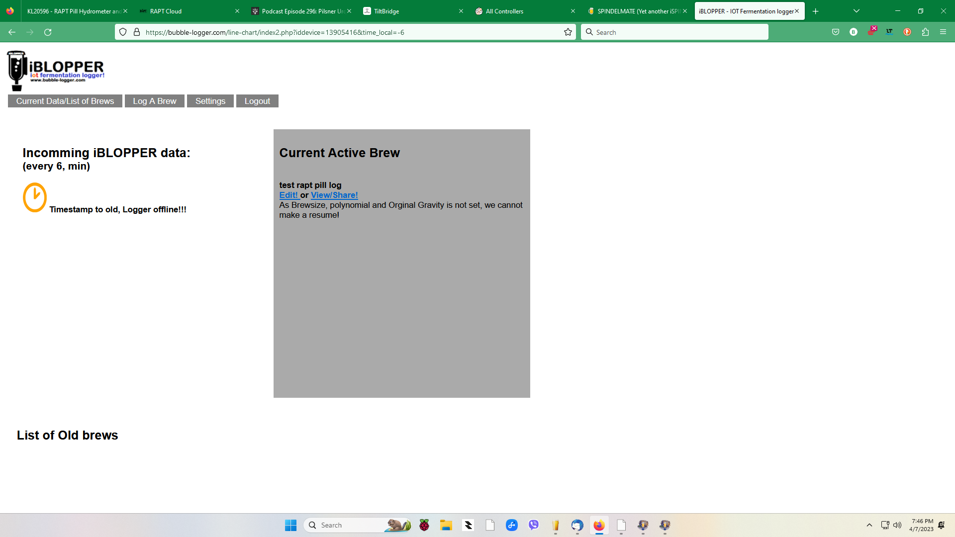Screen dimensions: 955x537
Task: Open the Windows Start menu
Action: tap(290, 525)
